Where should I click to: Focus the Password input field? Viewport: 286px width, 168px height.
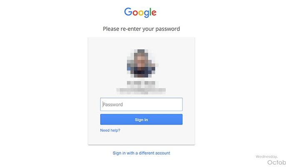pos(141,104)
